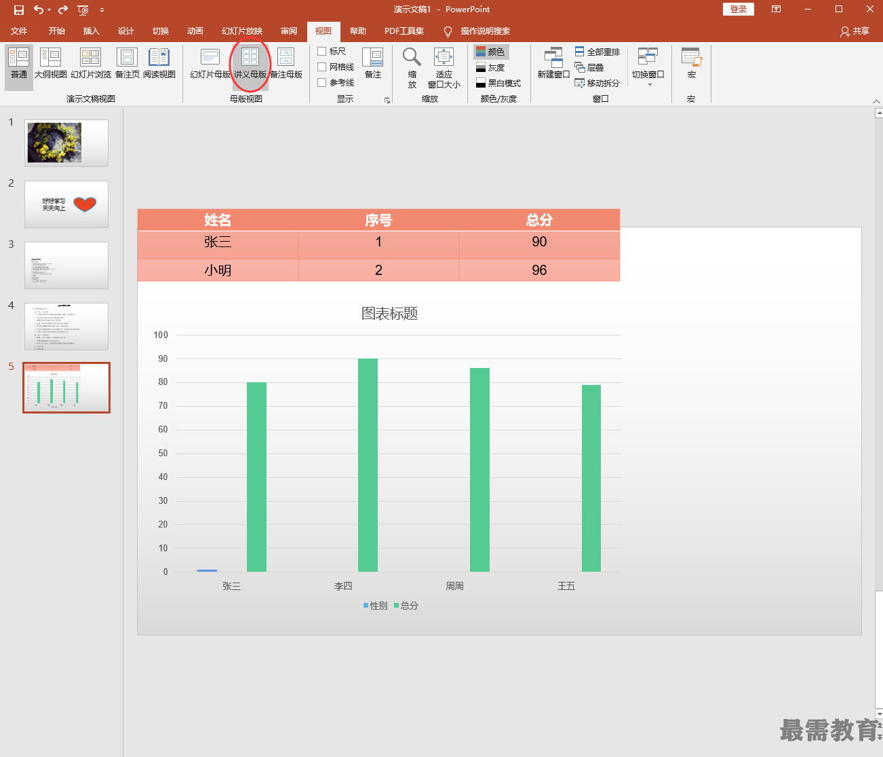
Task: Click the Undo arrow icon
Action: (39, 10)
